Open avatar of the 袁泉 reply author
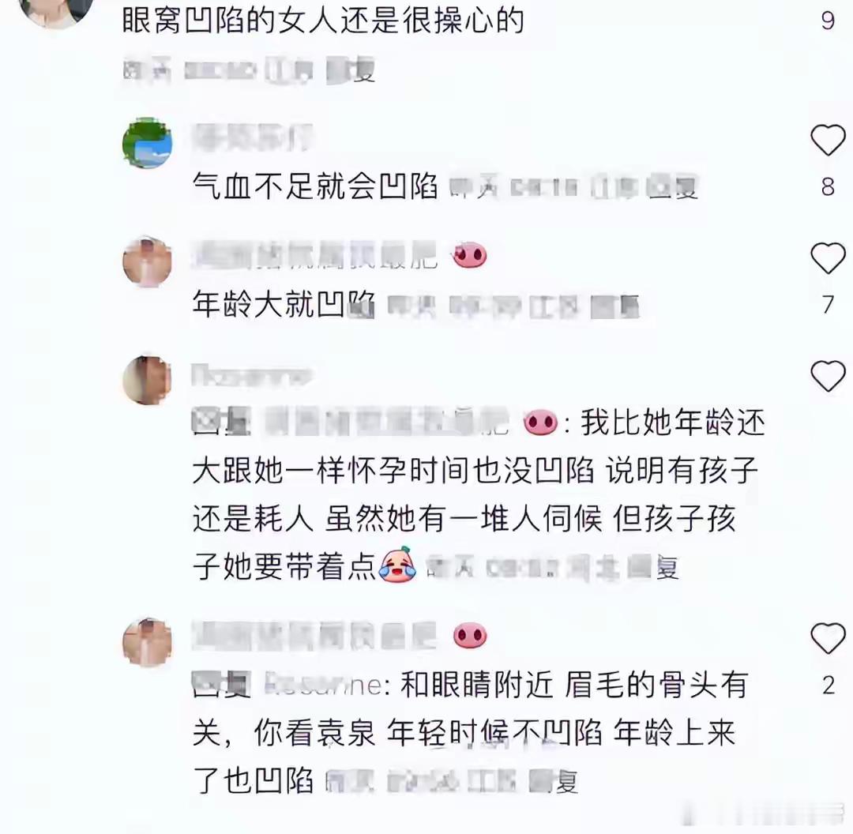This screenshot has width=853, height=834. (x=148, y=642)
